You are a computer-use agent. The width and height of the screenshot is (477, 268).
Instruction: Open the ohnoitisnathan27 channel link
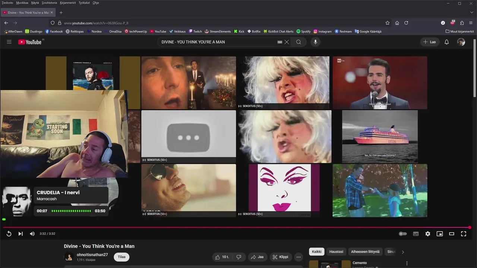(92, 255)
